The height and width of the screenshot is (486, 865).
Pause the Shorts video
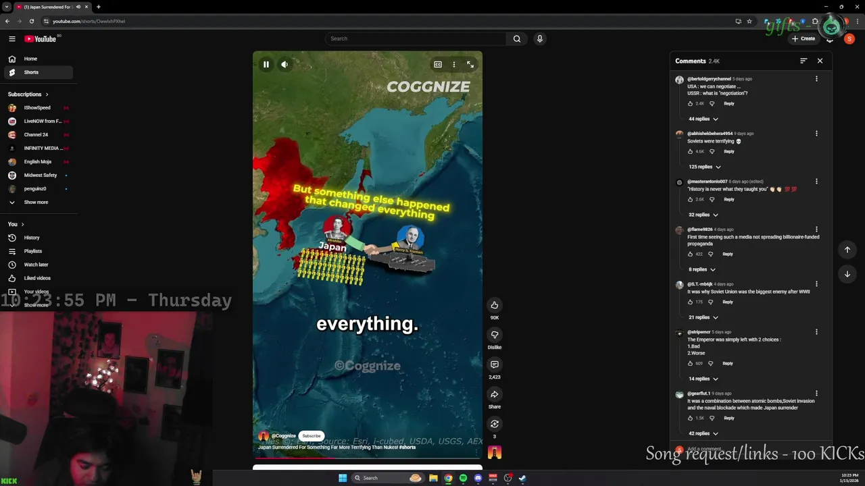[x=266, y=65]
